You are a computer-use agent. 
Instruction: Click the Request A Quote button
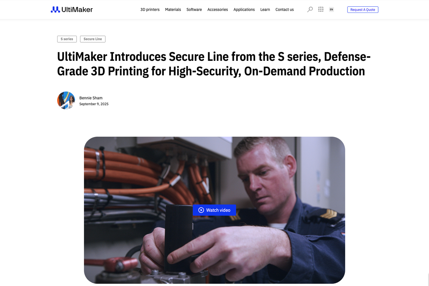coord(363,10)
